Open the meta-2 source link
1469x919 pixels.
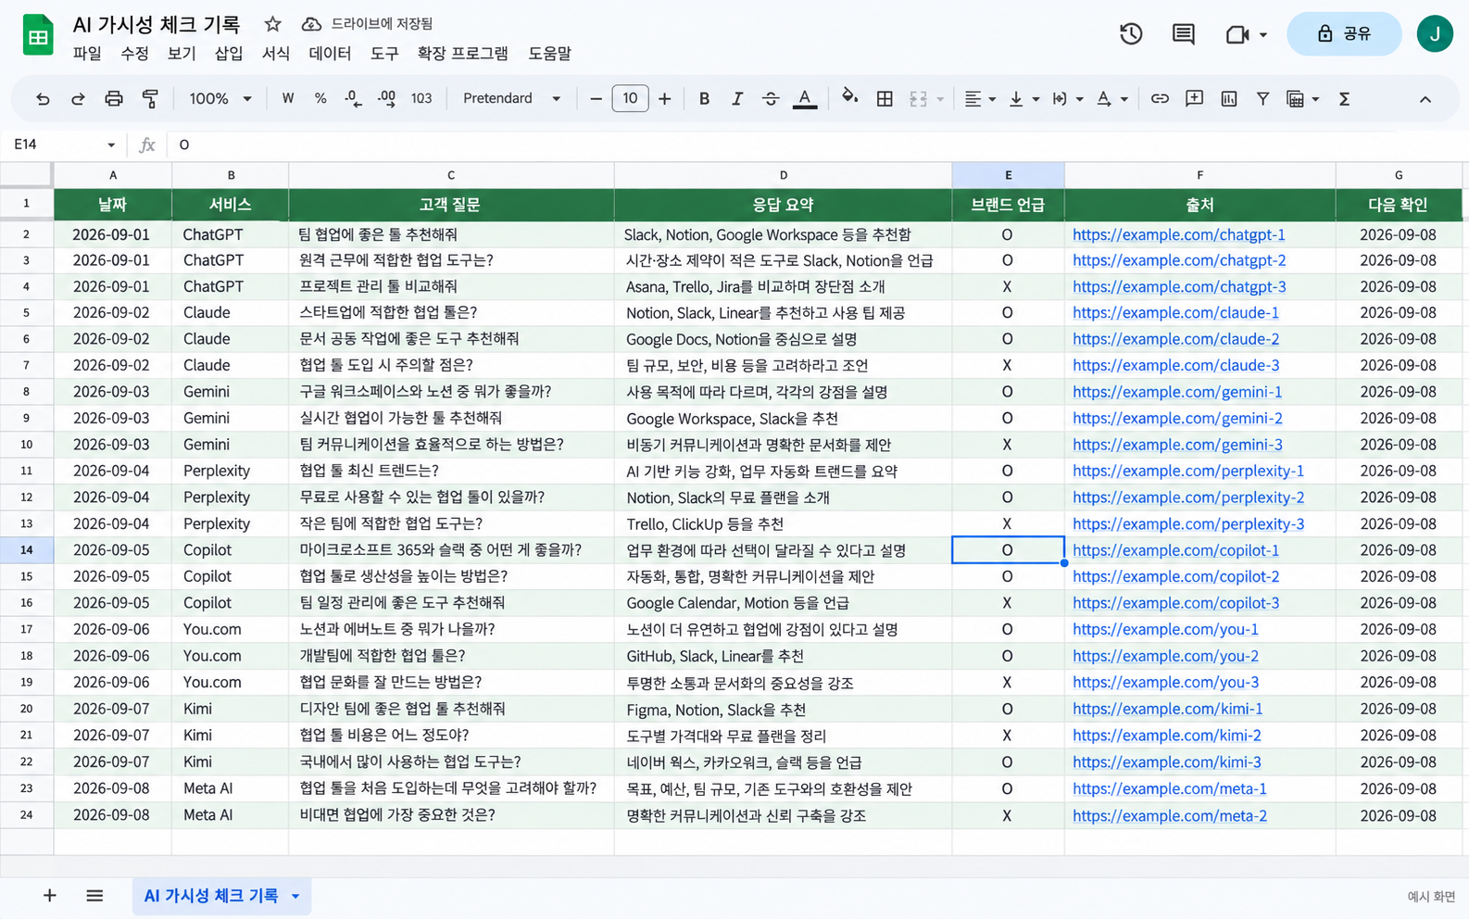[x=1170, y=816]
